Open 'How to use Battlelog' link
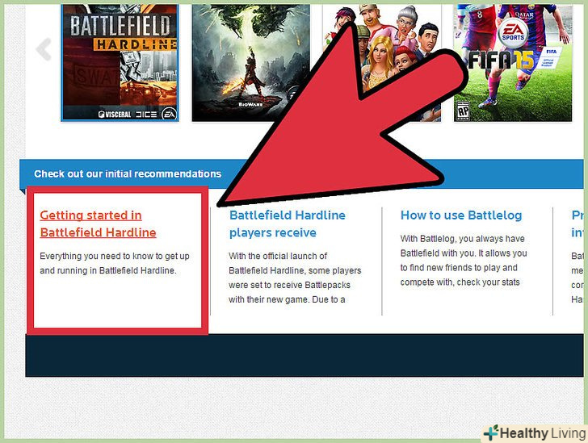This screenshot has width=588, height=443. click(x=461, y=215)
